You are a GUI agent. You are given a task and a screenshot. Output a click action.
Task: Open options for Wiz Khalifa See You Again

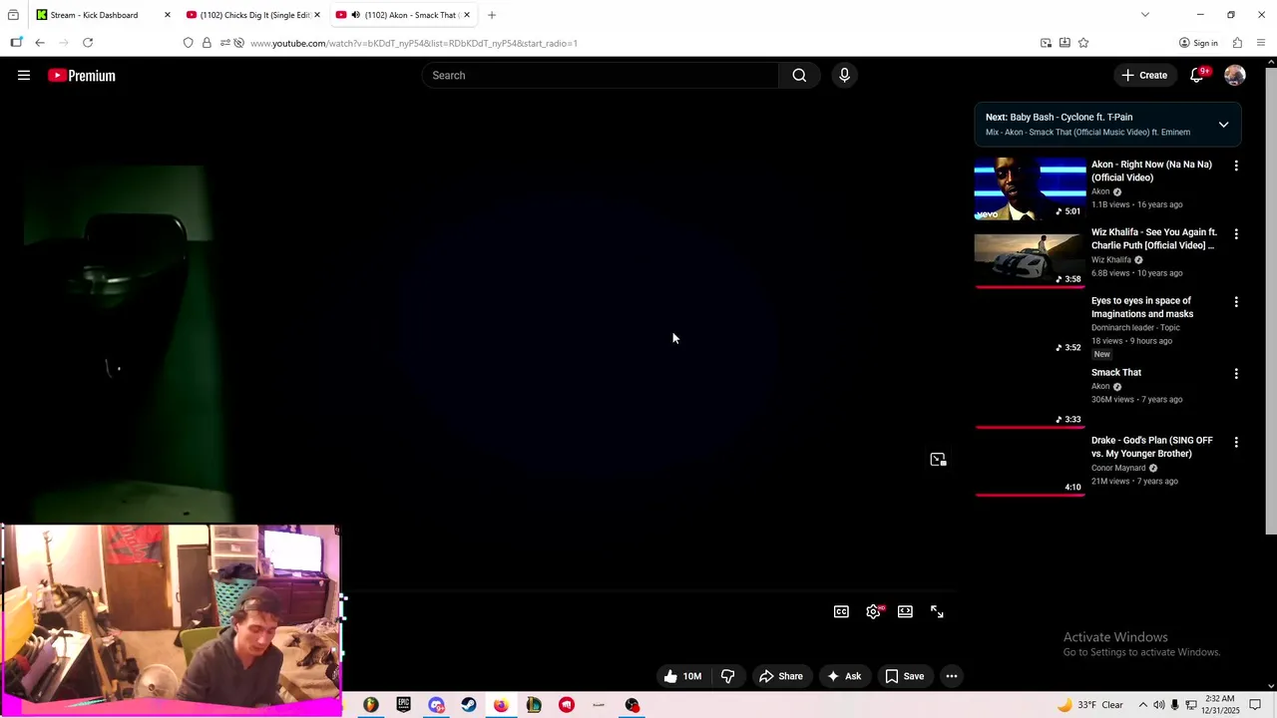tap(1236, 233)
